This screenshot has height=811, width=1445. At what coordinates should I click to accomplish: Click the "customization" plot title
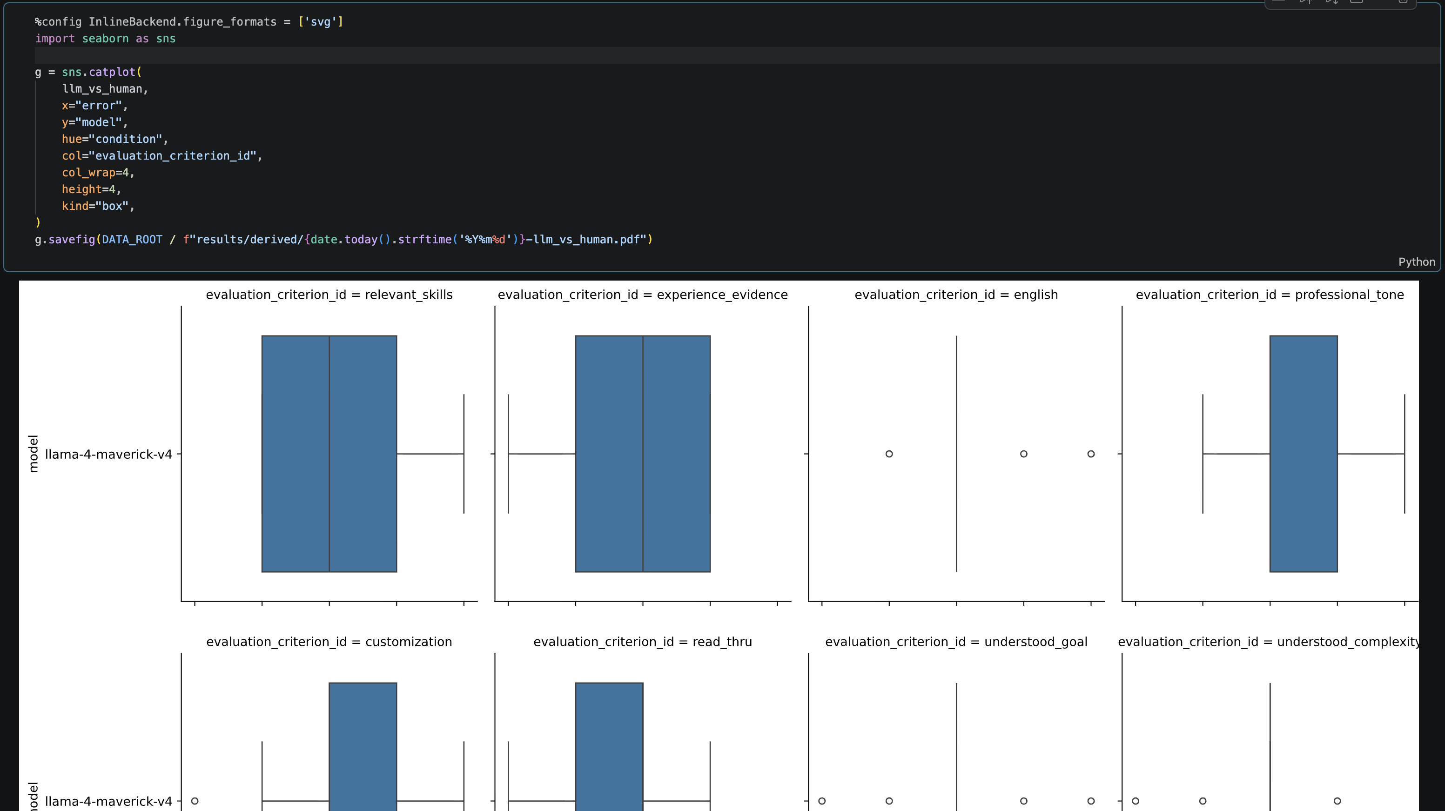tap(329, 642)
